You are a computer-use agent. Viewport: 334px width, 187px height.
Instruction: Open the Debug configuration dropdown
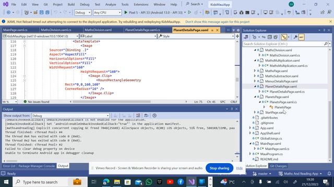tap(82, 12)
